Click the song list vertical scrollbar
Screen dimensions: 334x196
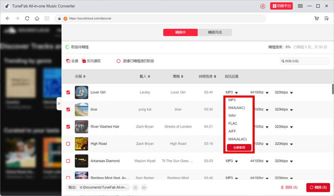(x=333, y=89)
